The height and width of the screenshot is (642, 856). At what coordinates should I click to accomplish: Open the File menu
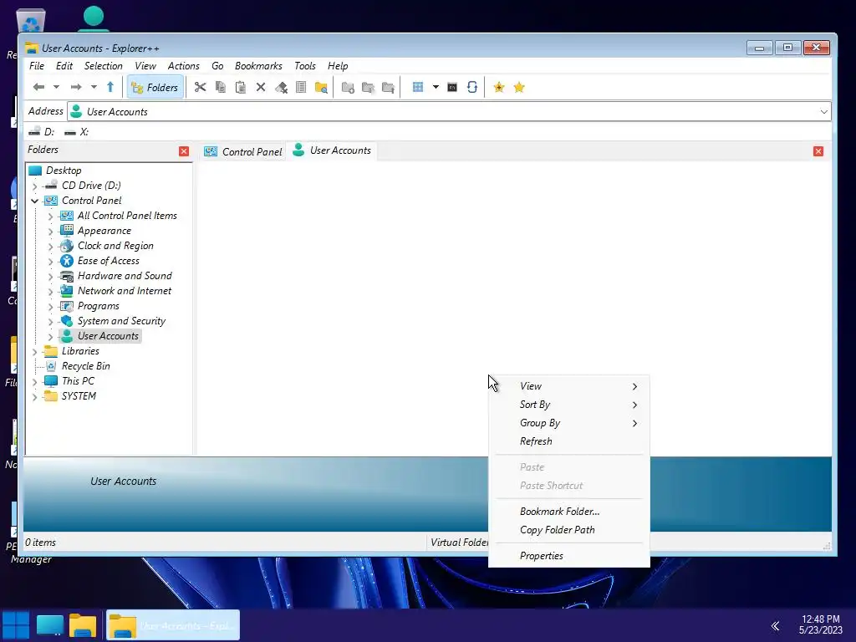click(37, 66)
